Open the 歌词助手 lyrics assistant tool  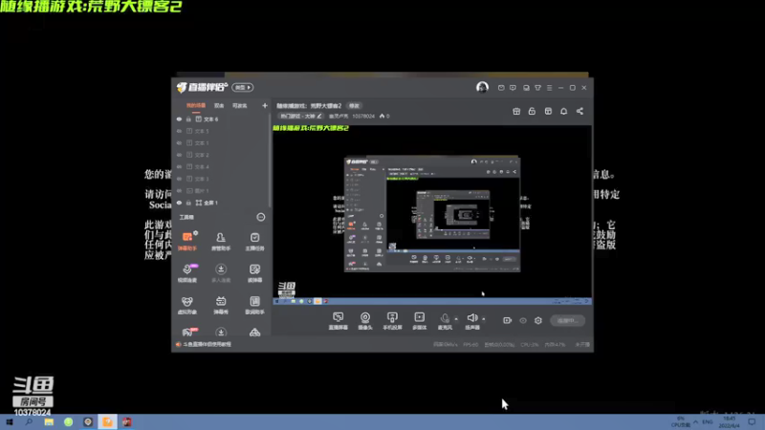(x=254, y=305)
